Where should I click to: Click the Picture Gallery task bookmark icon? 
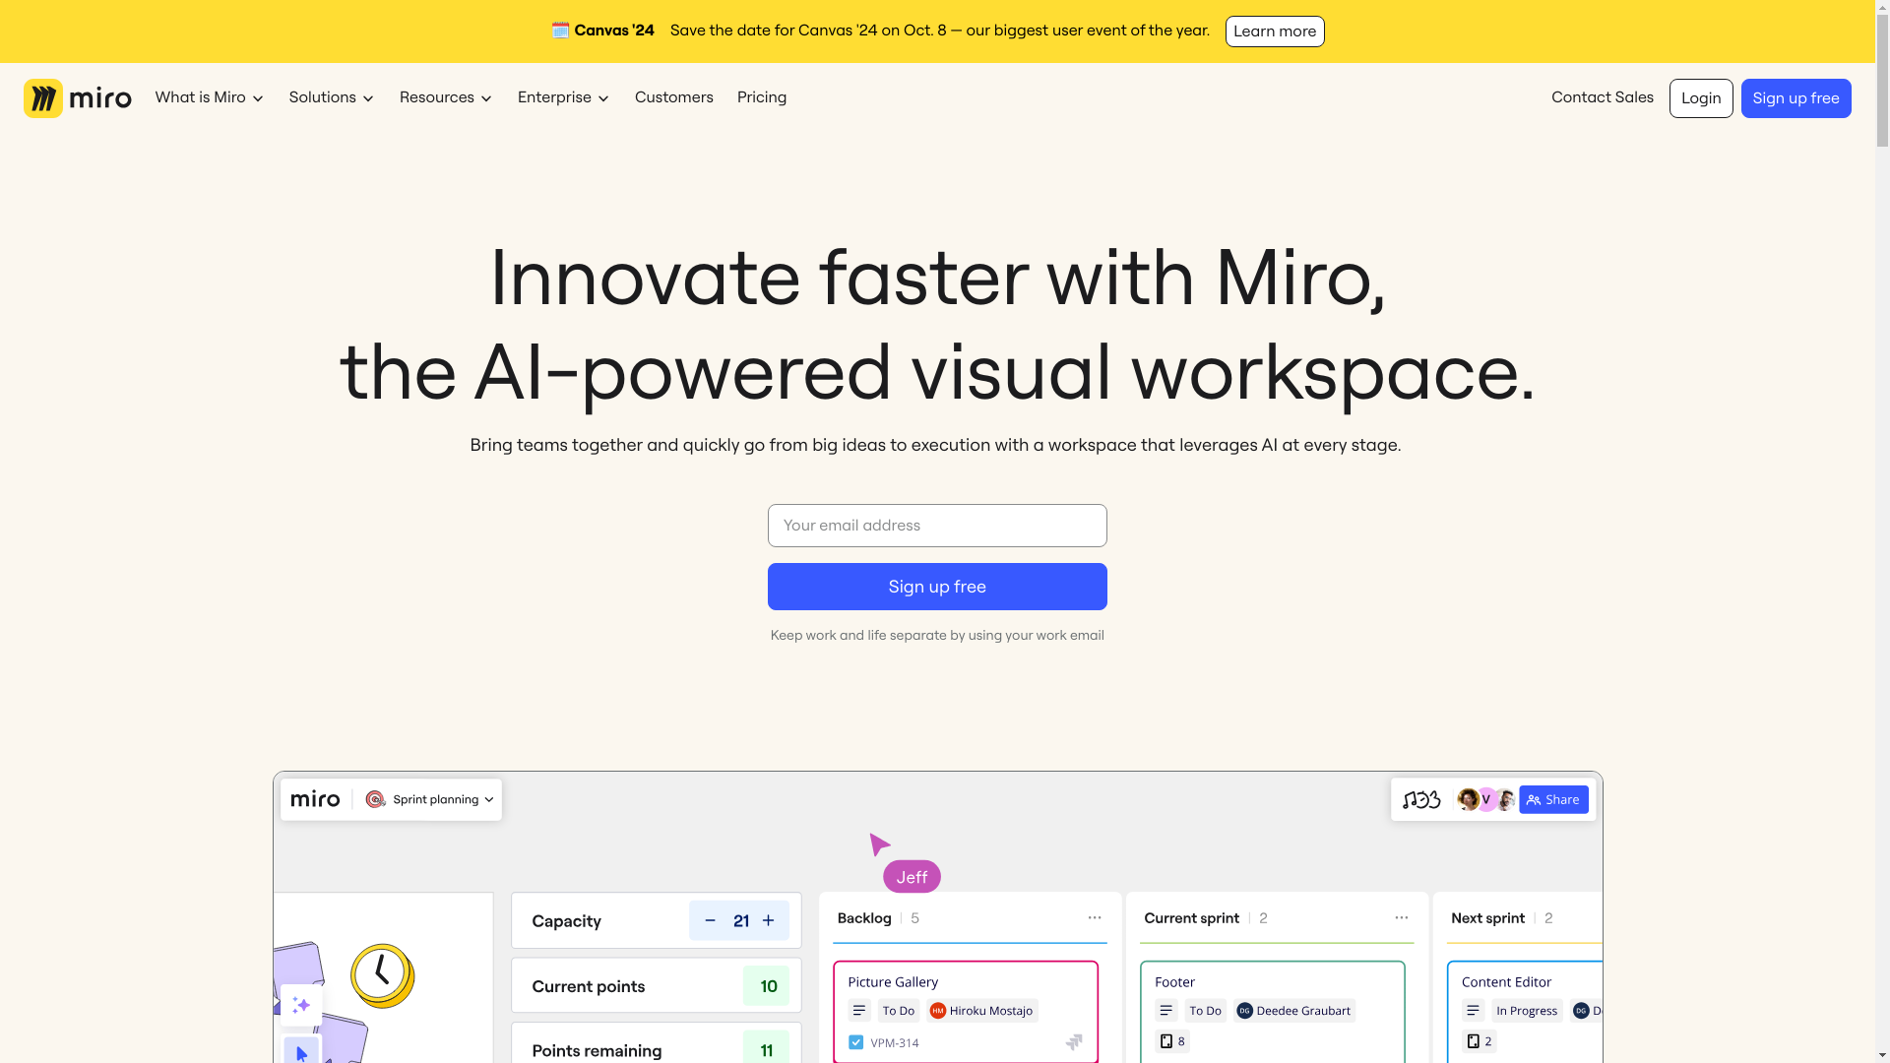(1074, 1042)
